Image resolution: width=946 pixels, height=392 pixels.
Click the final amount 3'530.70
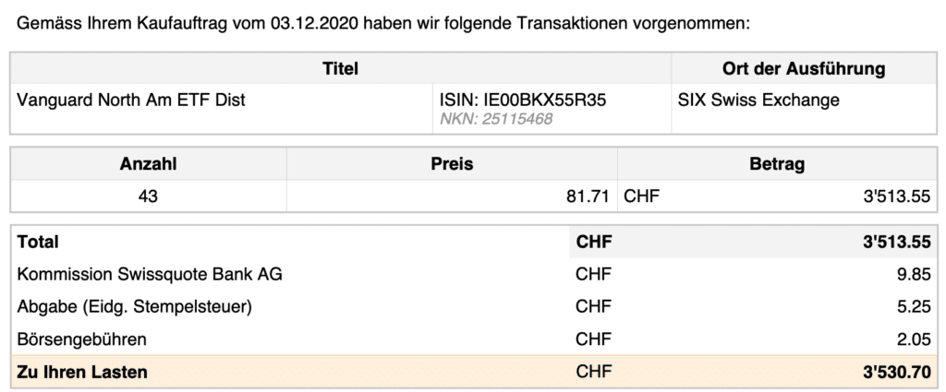(894, 373)
